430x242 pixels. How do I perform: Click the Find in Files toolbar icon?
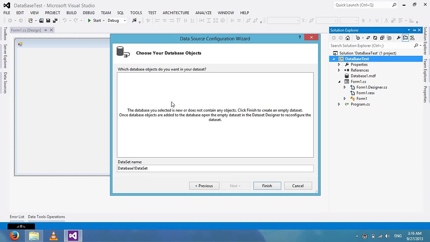click(134, 21)
